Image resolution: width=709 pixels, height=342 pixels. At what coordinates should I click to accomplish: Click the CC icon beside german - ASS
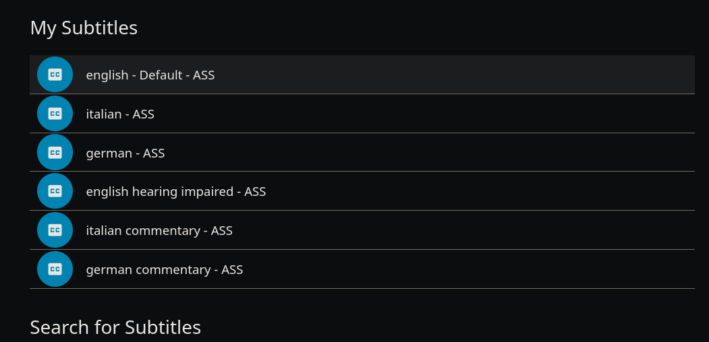click(x=55, y=153)
